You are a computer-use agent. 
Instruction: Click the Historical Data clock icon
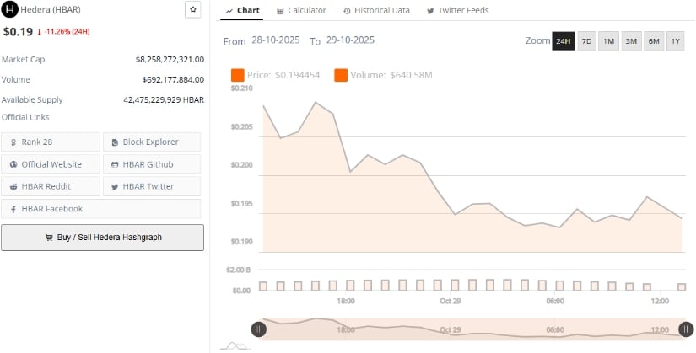pyautogui.click(x=348, y=11)
